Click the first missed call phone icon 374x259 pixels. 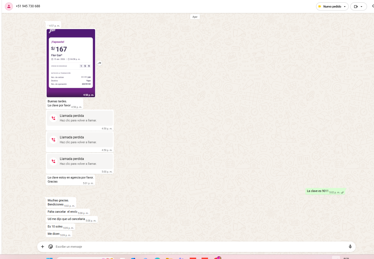54,118
